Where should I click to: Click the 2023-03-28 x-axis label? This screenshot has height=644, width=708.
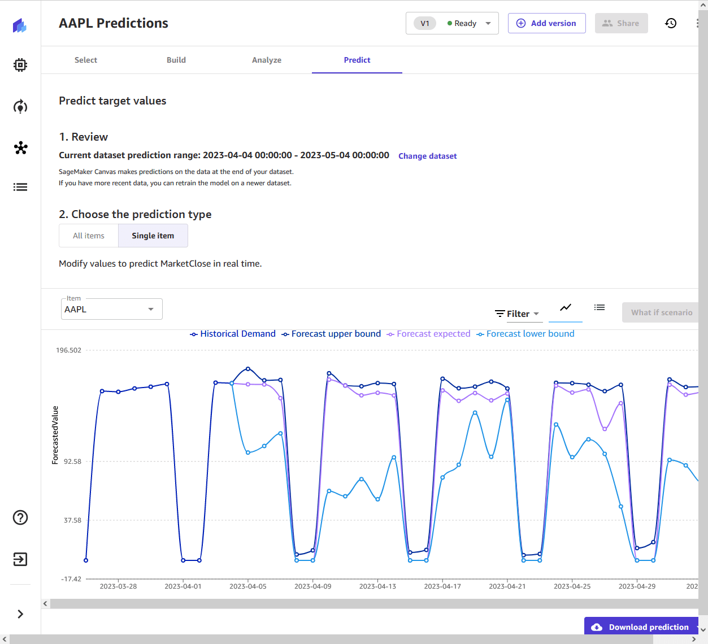(x=118, y=586)
